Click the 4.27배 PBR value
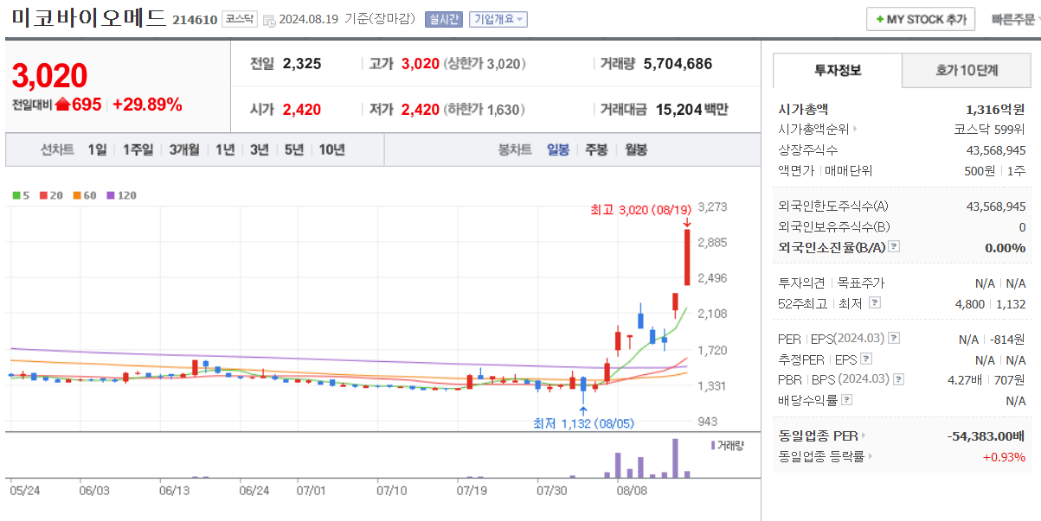 pyautogui.click(x=964, y=379)
